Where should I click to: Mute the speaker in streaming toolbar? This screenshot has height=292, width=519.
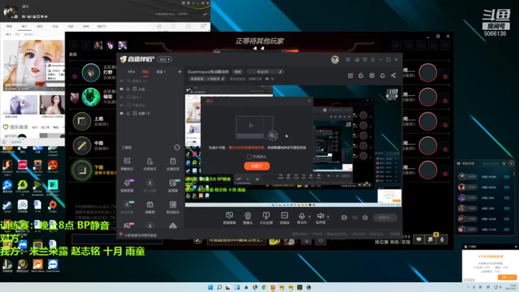[320, 216]
